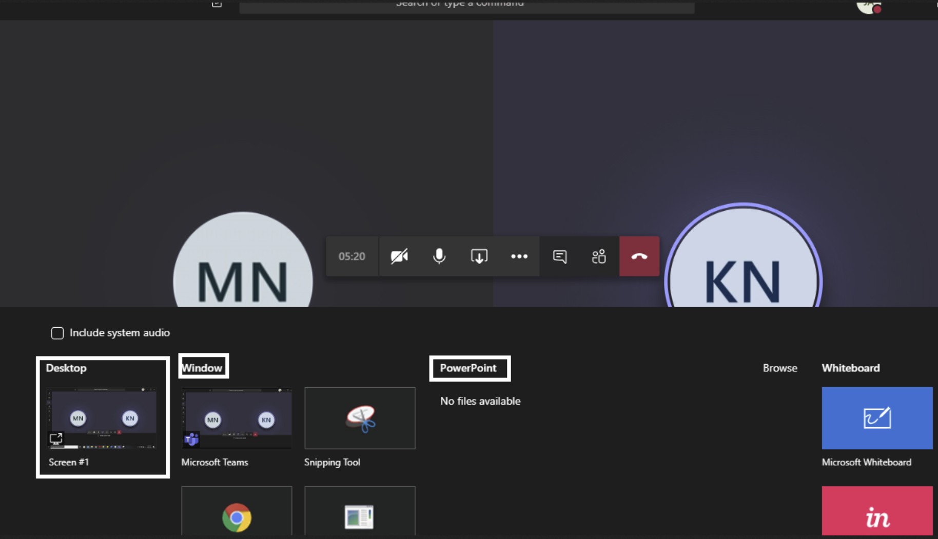This screenshot has width=938, height=539.
Task: Click the share screen tray icon
Action: [479, 256]
